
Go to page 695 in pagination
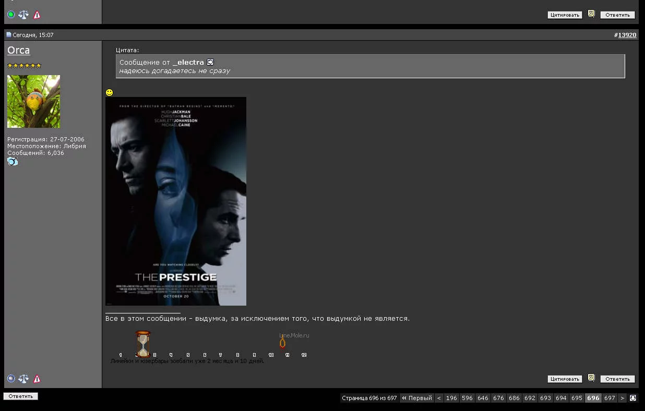[577, 398]
